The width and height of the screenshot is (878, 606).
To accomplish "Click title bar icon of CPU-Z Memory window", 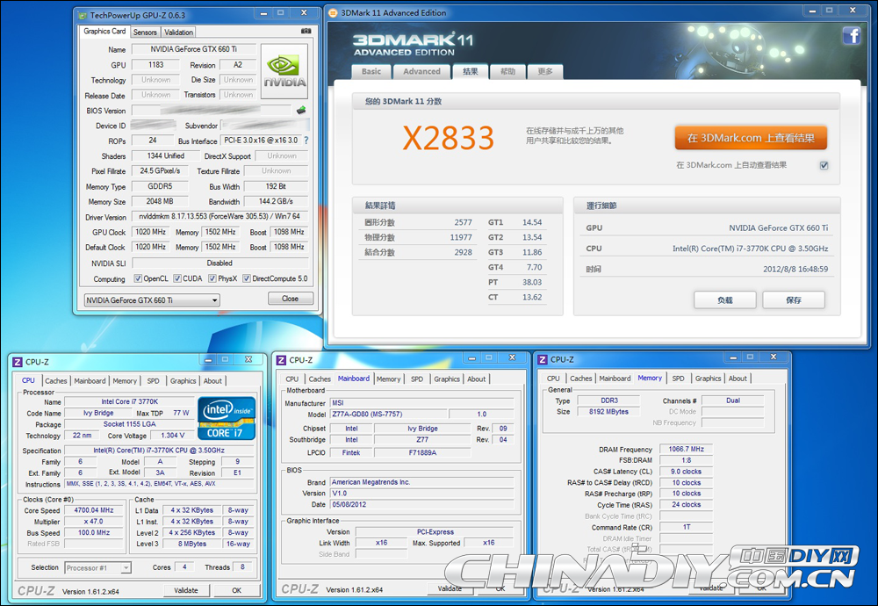I will coord(542,359).
